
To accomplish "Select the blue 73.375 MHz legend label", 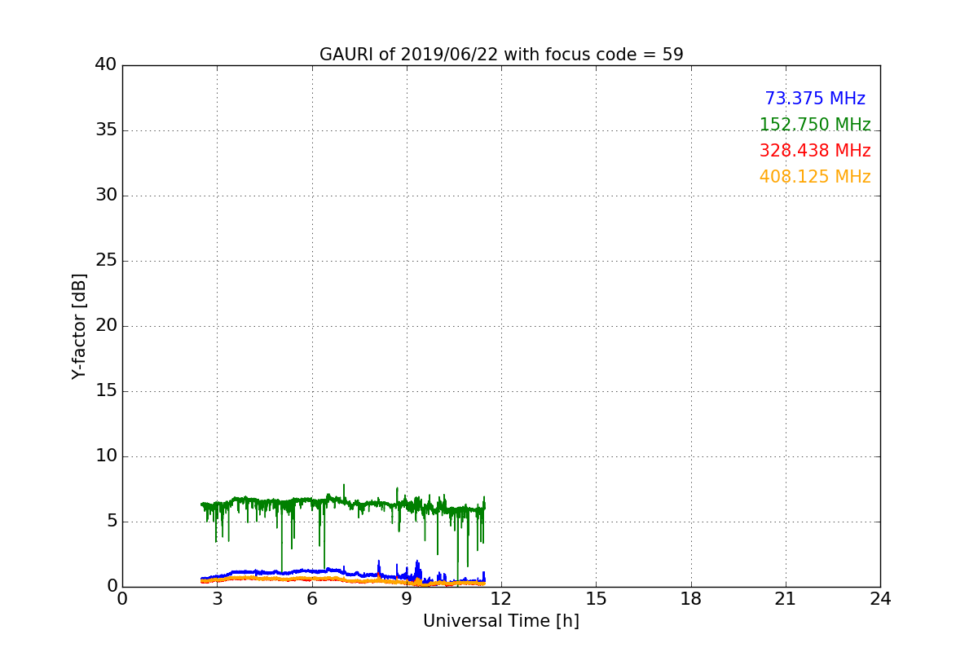I will point(815,99).
